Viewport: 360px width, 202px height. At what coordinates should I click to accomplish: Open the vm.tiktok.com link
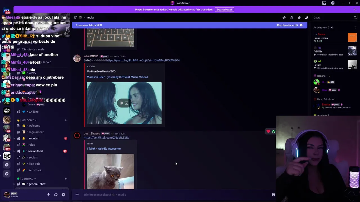click(x=107, y=137)
